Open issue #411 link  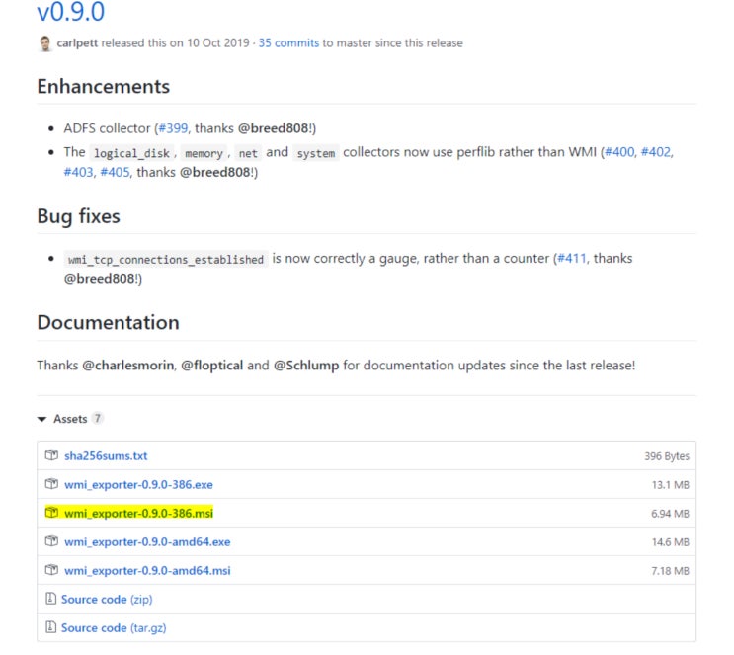pyautogui.click(x=573, y=259)
